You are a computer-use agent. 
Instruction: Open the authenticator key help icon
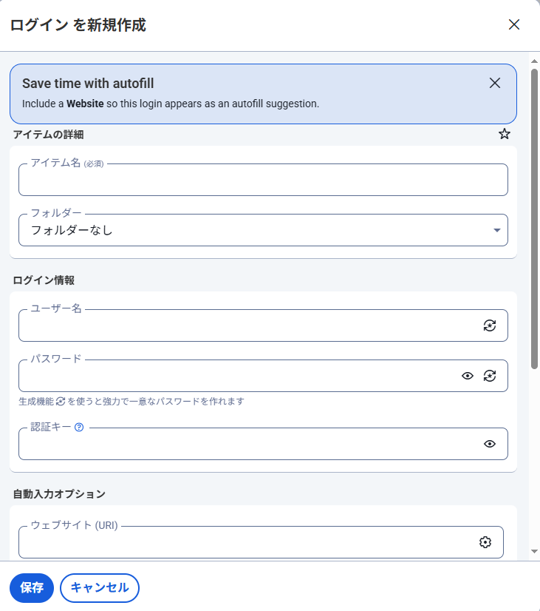[x=79, y=427]
